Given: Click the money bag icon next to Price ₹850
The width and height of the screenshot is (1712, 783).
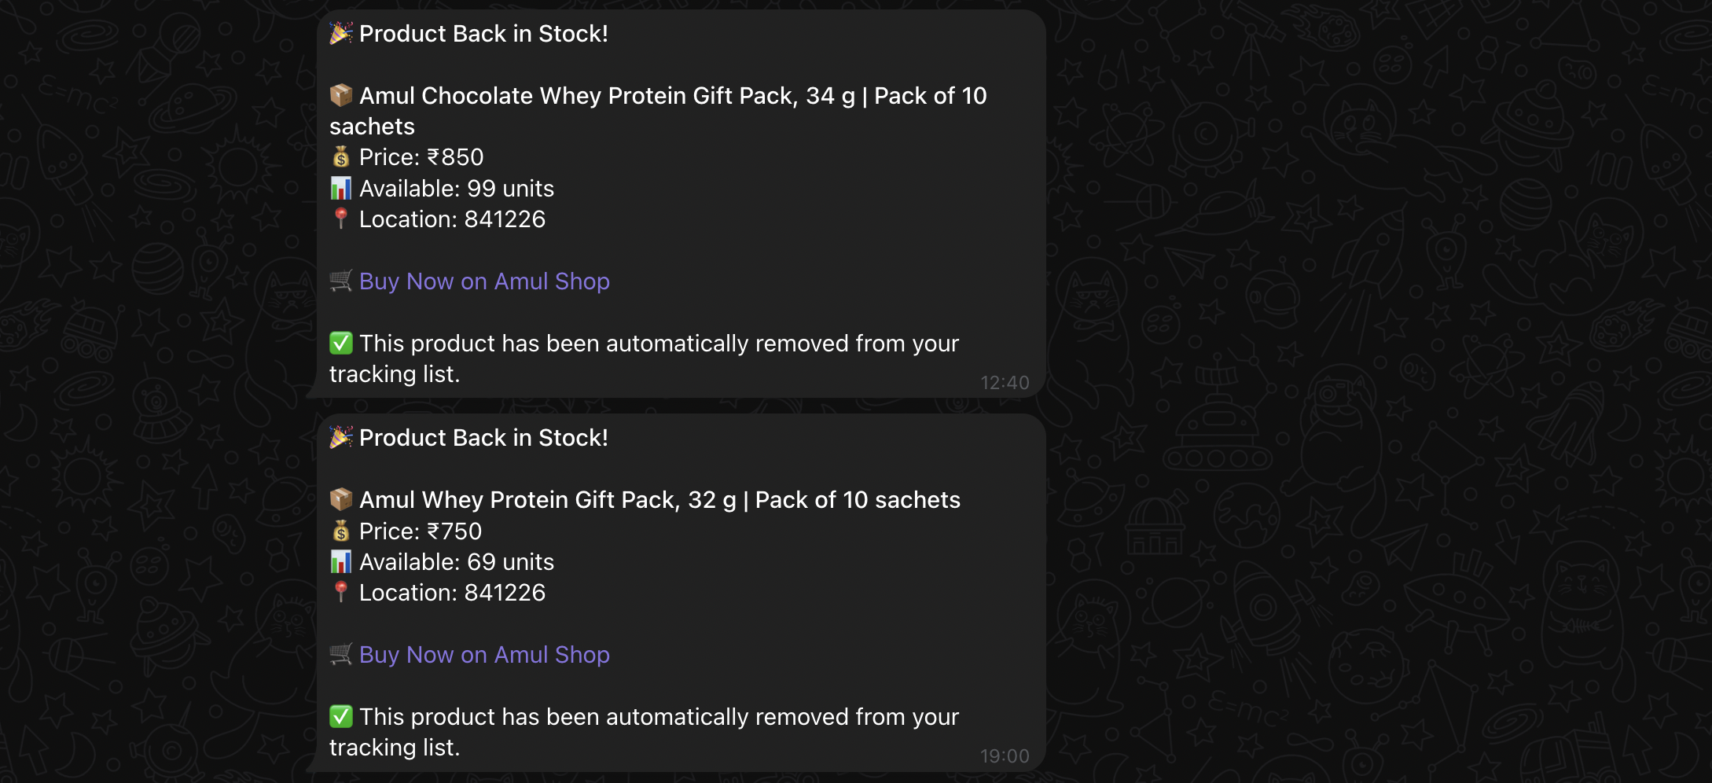Looking at the screenshot, I should [341, 157].
